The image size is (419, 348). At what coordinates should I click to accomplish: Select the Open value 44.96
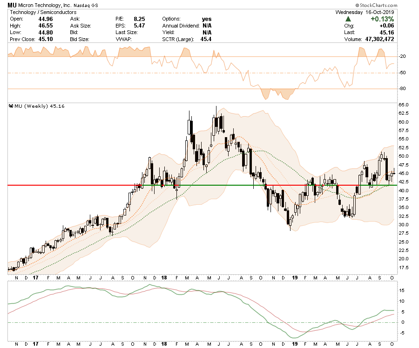(x=46, y=19)
